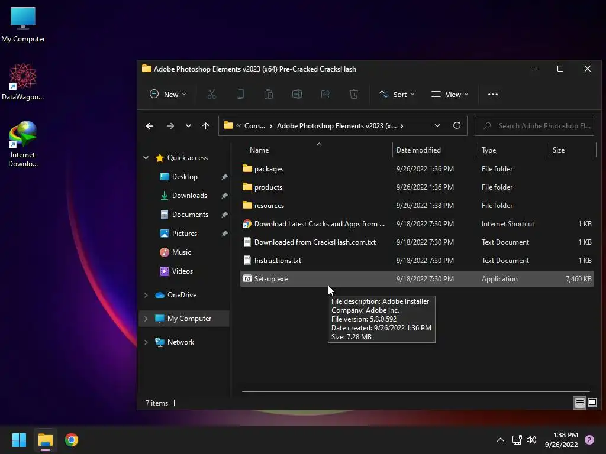Unpin Documents using its pin icon
Image resolution: width=606 pixels, height=454 pixels.
(224, 215)
